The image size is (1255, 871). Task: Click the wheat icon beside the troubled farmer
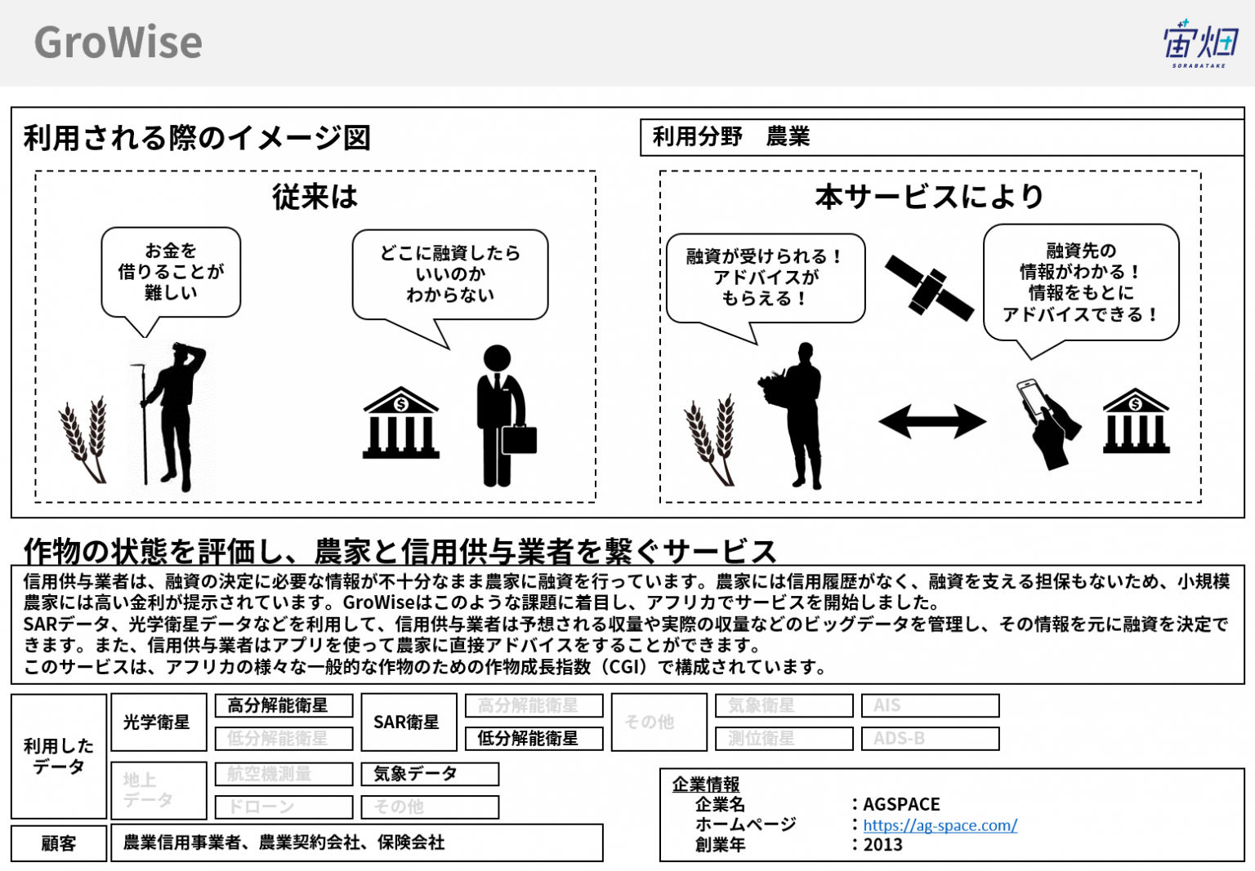84,439
